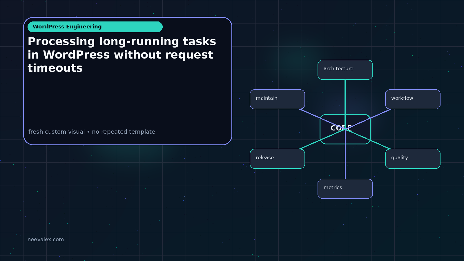Select the workflow node

tap(413, 99)
